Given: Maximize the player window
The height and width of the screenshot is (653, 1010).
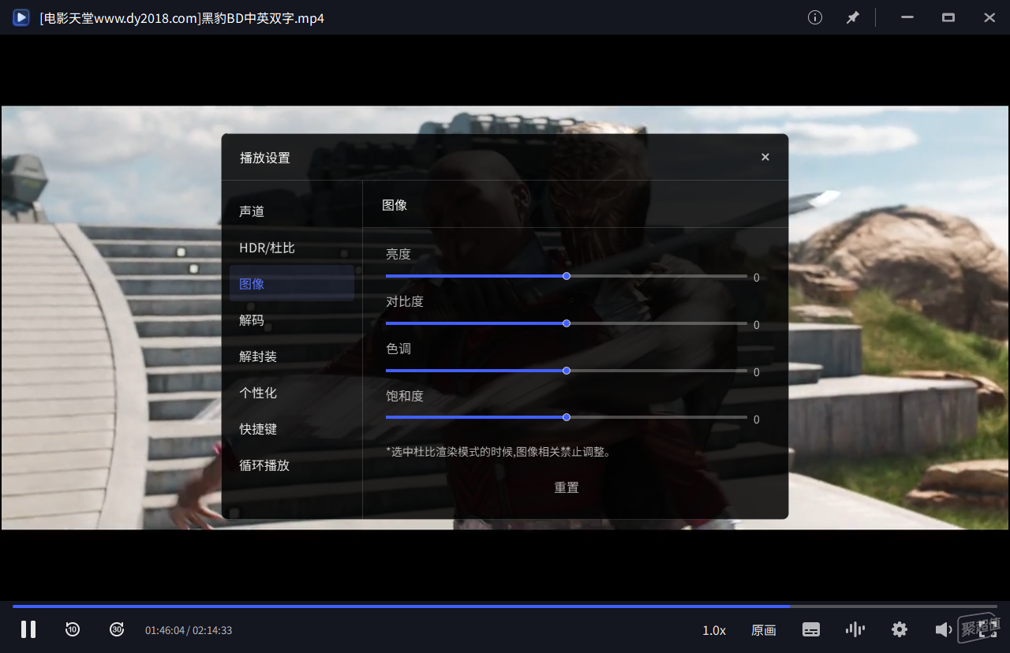Looking at the screenshot, I should pos(948,17).
